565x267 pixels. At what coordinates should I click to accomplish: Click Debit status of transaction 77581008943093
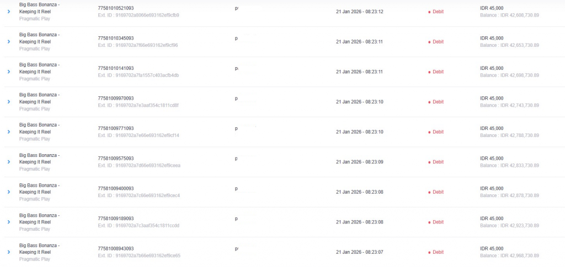(x=438, y=252)
